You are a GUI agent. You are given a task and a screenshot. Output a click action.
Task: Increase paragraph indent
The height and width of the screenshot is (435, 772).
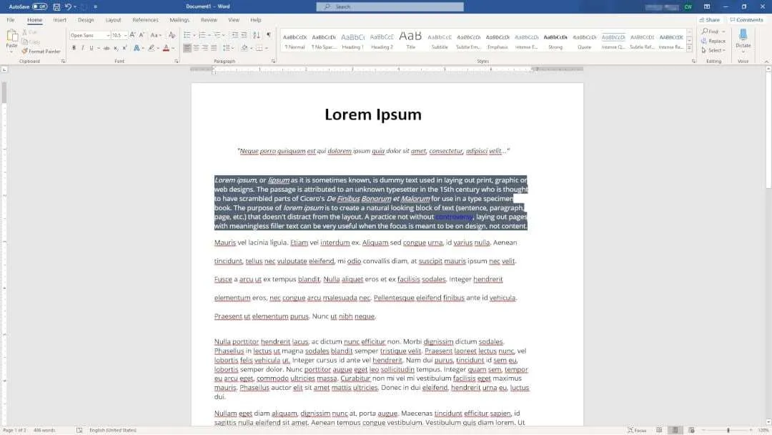[x=244, y=35]
